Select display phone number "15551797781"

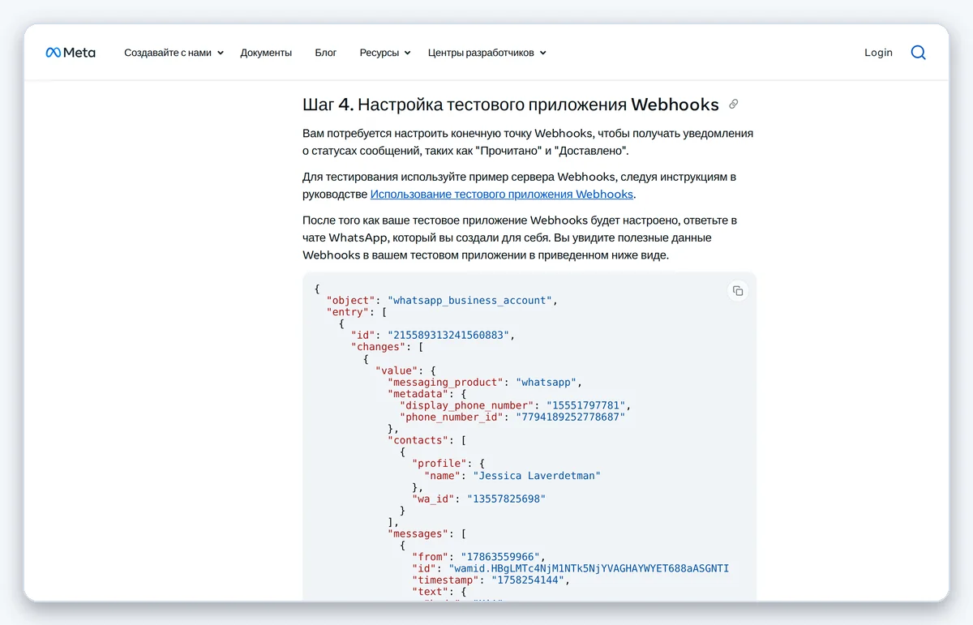click(x=585, y=405)
